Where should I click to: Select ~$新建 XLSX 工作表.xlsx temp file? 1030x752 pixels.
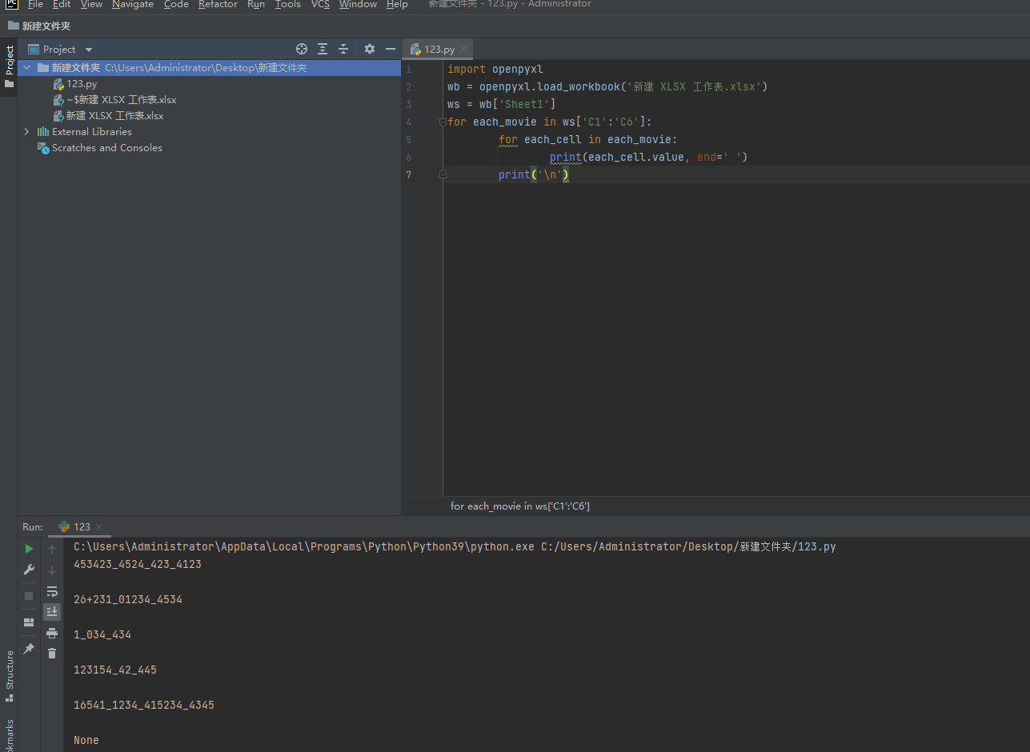pyautogui.click(x=114, y=100)
